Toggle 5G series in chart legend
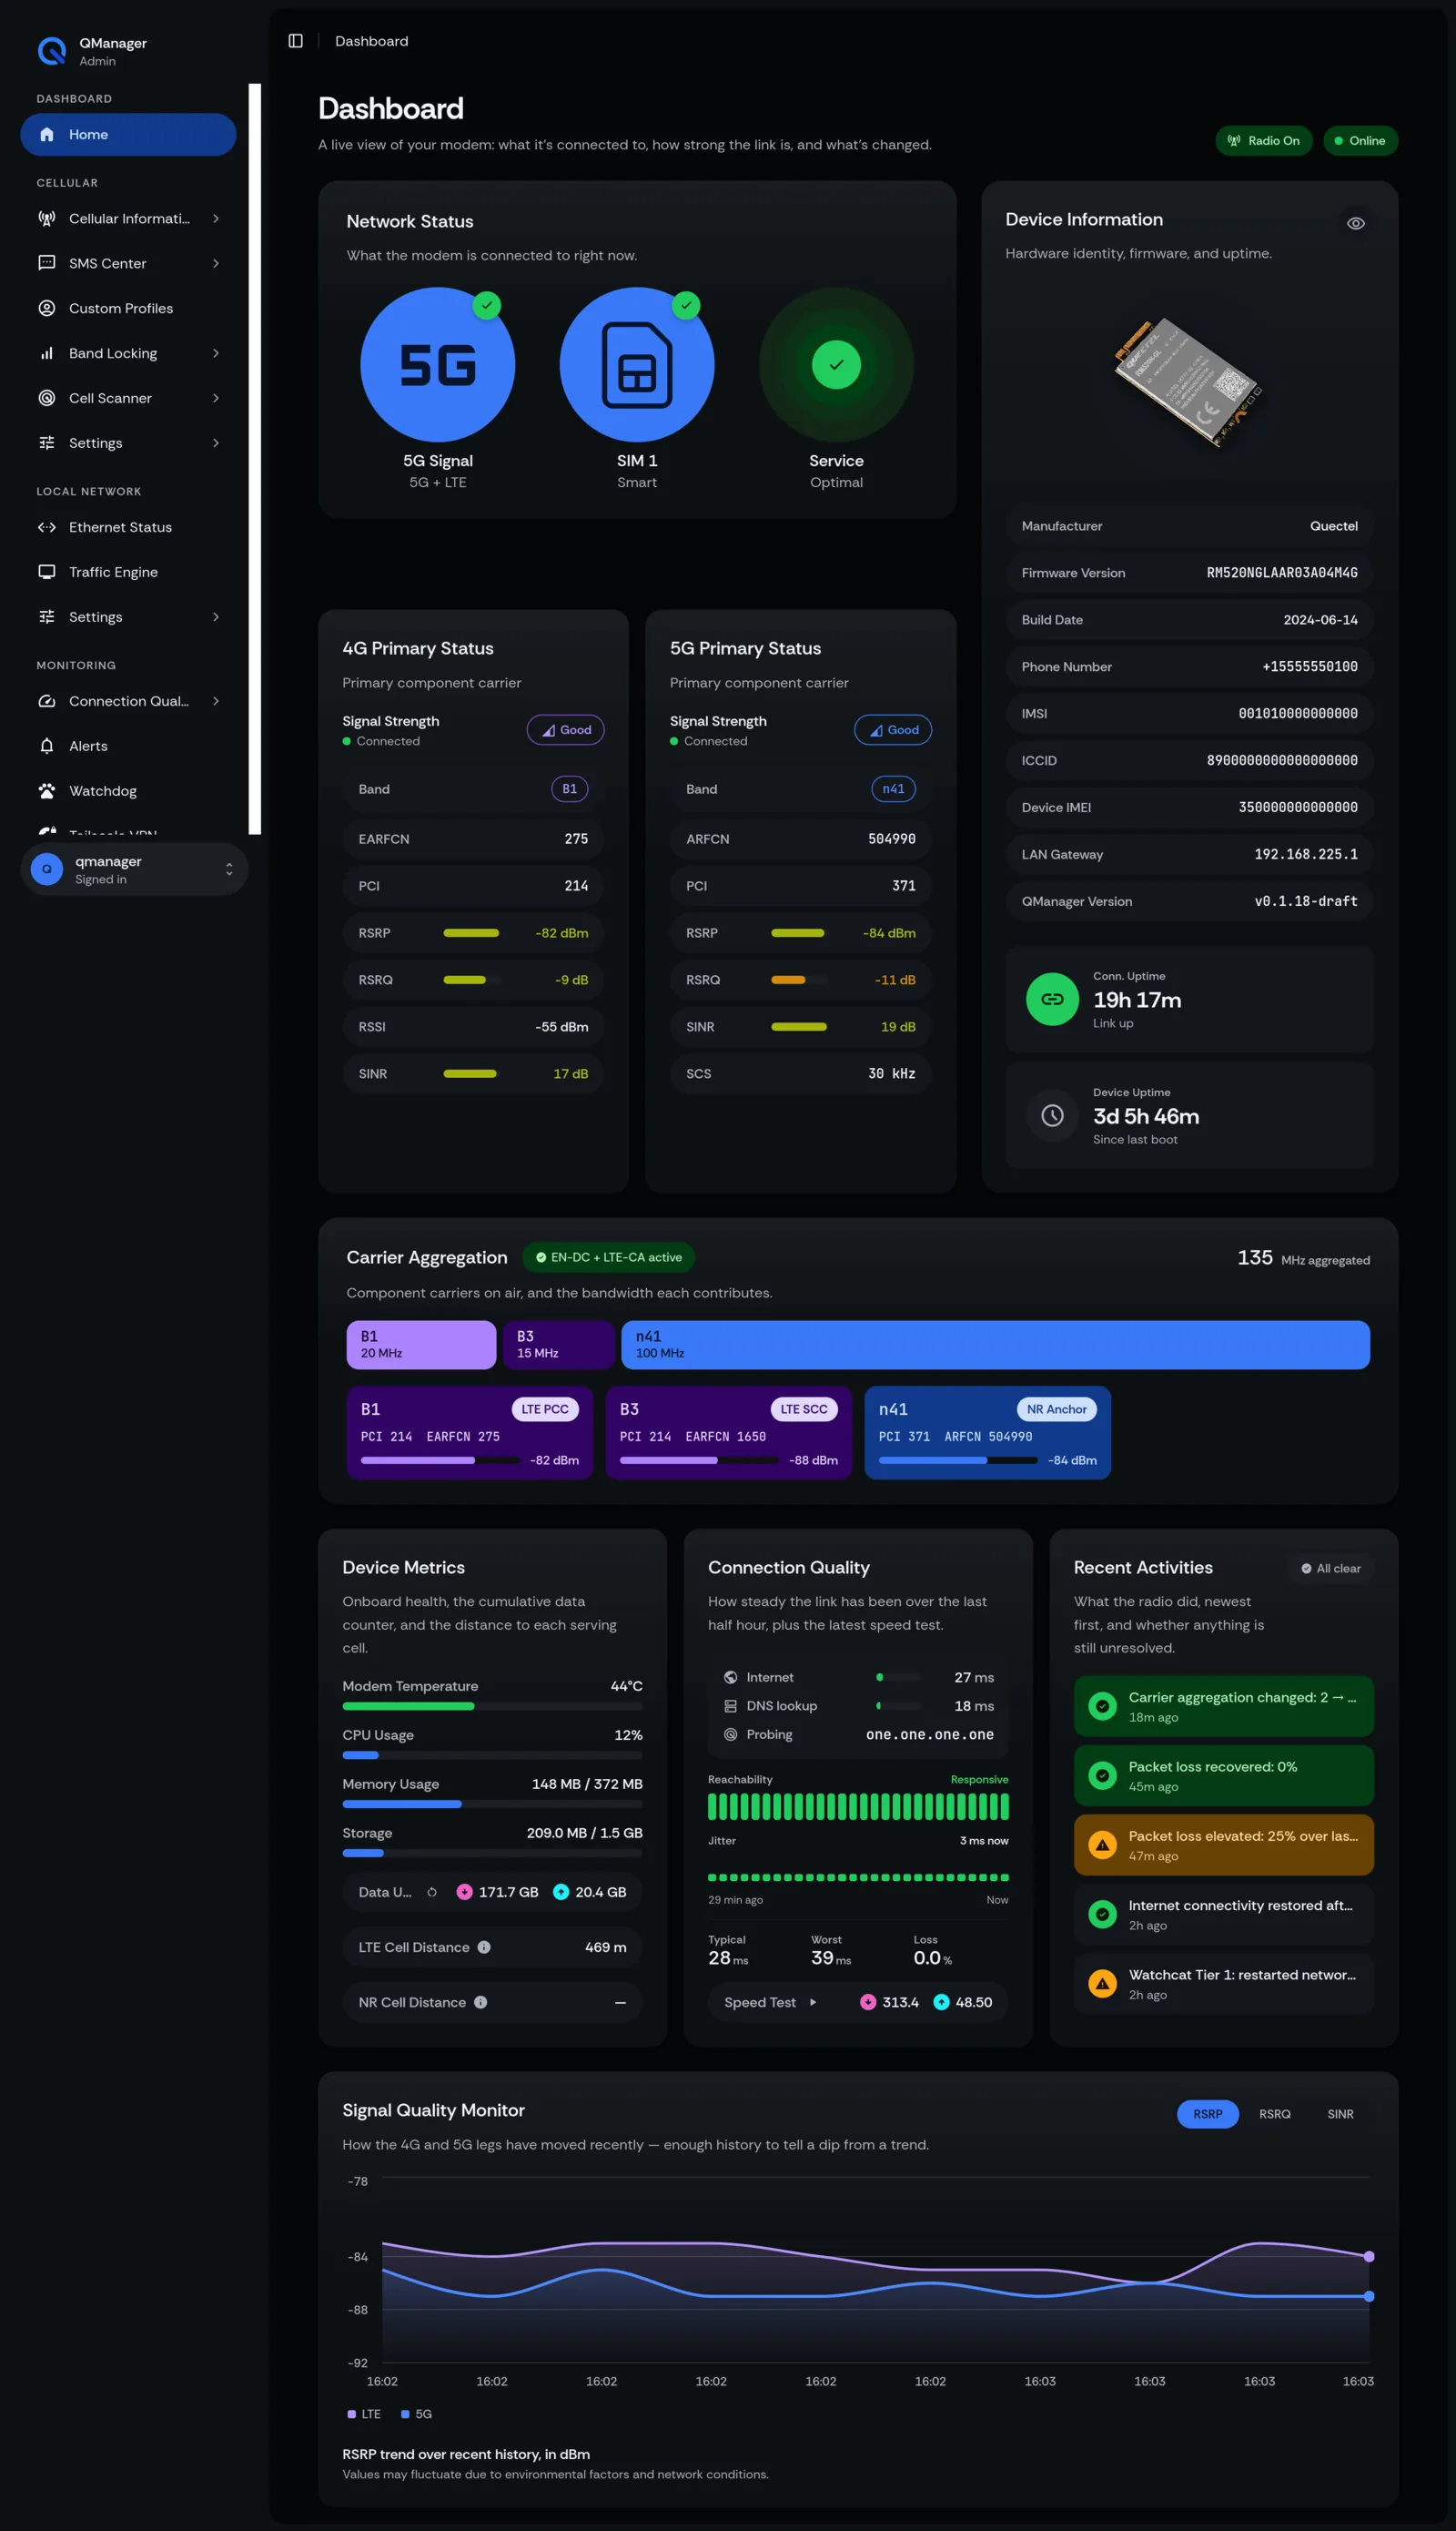Image resolution: width=1456 pixels, height=2531 pixels. point(416,2414)
